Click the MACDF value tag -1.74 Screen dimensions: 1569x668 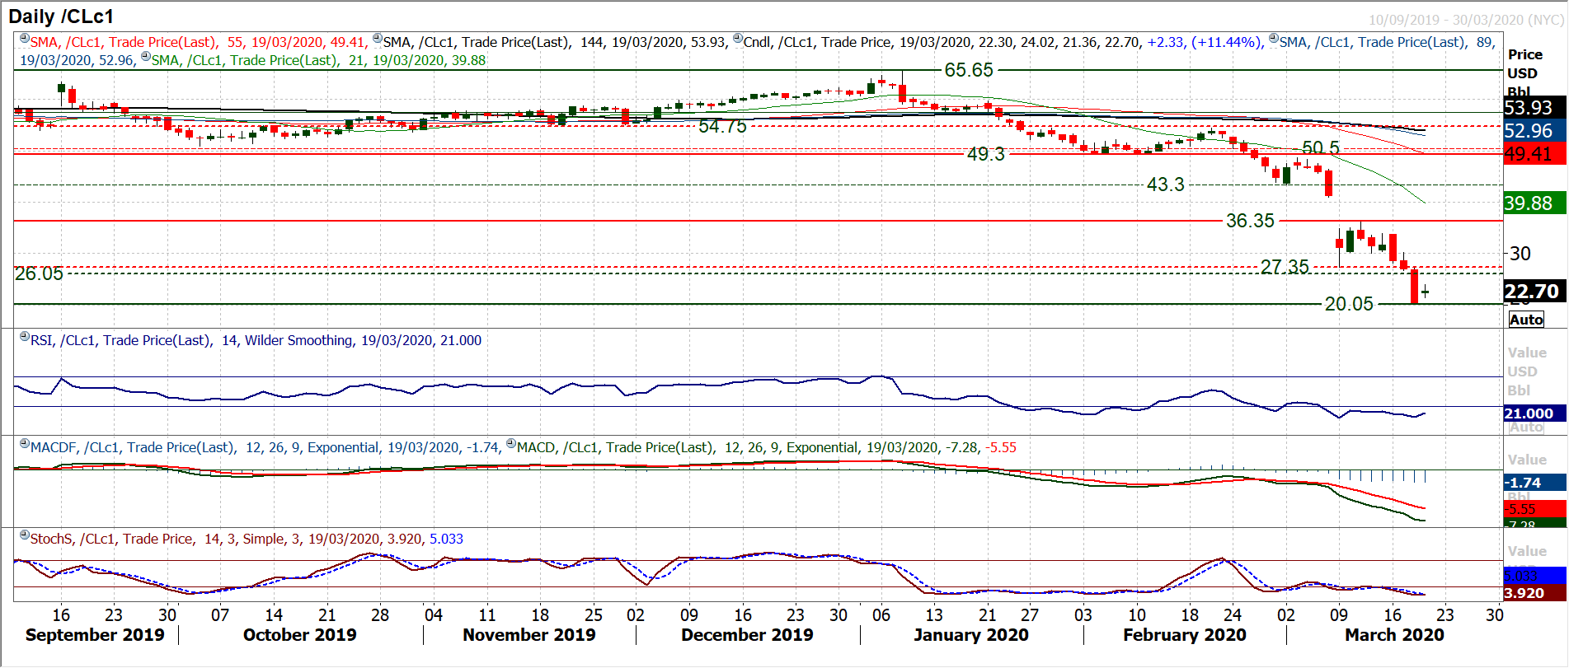(x=1534, y=483)
